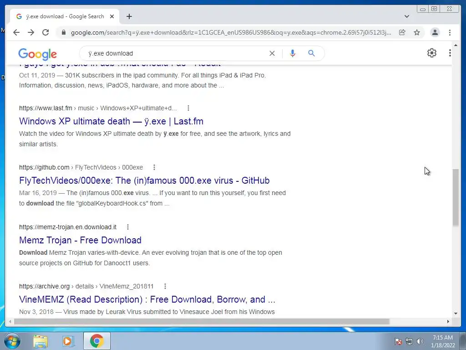Click the 'Download Memz Trojan varies-with-device' snippet
The height and width of the screenshot is (350, 466).
tap(151, 258)
